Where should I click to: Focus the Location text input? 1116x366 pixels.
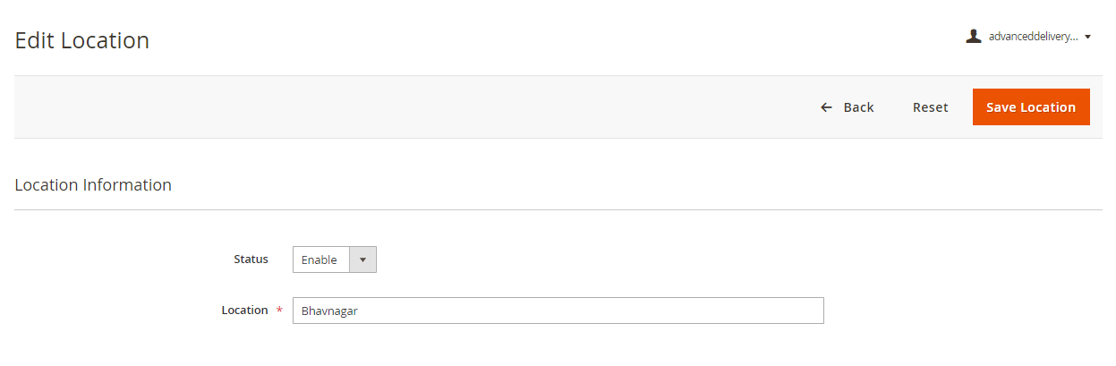(558, 311)
